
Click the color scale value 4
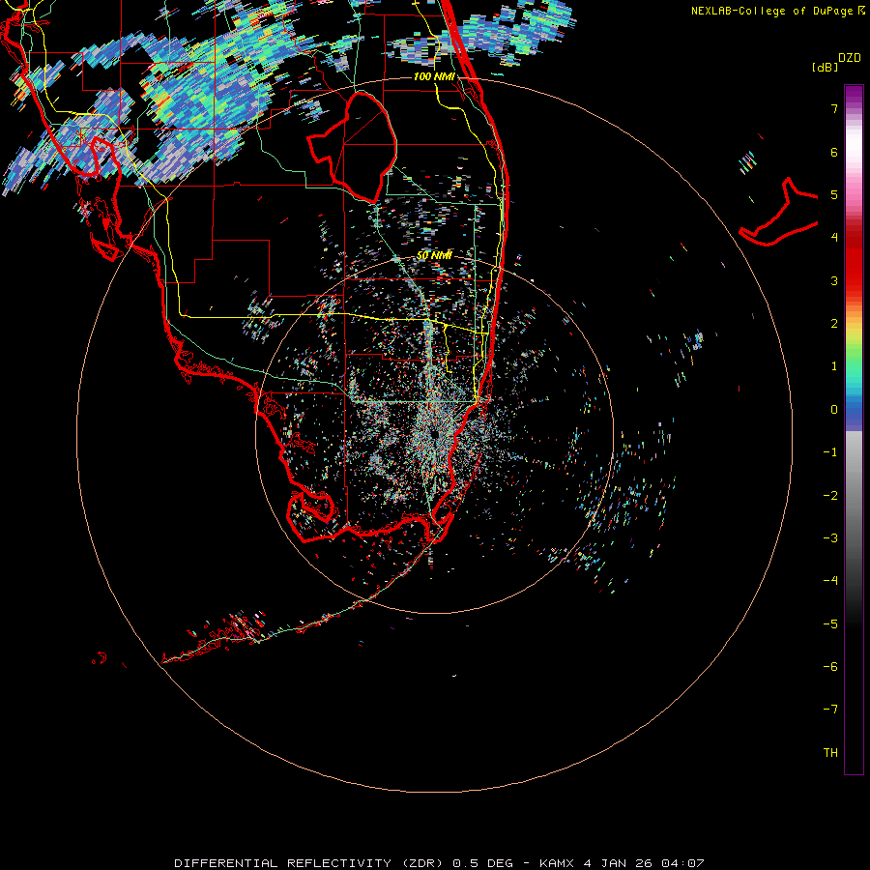(834, 238)
